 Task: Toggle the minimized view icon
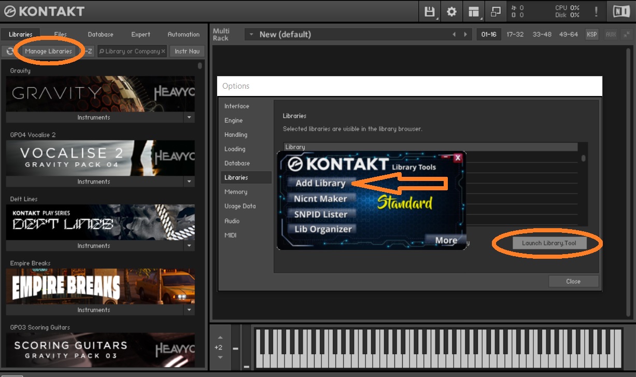click(496, 11)
